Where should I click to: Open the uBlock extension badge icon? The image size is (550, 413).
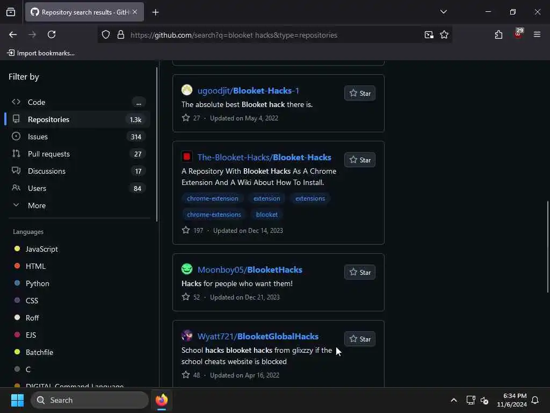518,34
